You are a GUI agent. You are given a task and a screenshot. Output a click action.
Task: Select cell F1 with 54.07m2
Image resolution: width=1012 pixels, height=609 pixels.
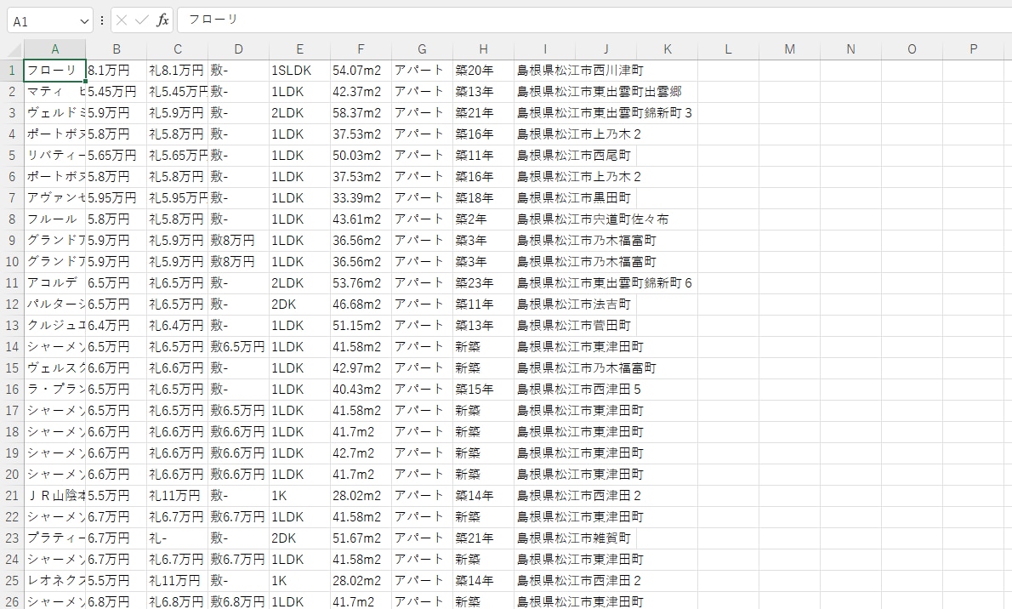(x=361, y=71)
